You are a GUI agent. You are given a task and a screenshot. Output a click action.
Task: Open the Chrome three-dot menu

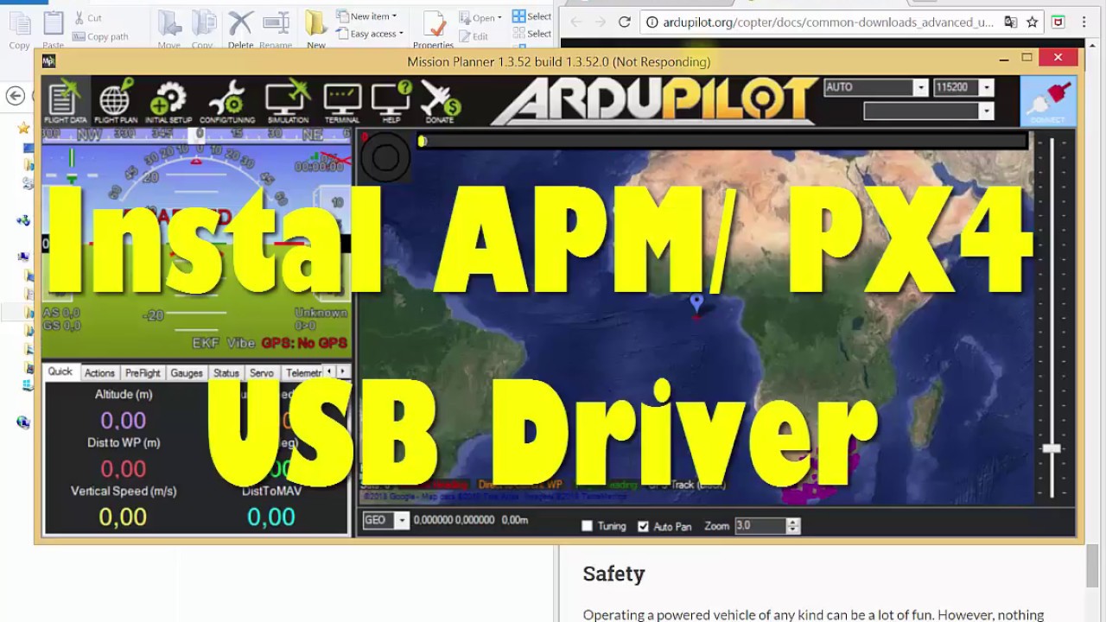click(x=1084, y=22)
